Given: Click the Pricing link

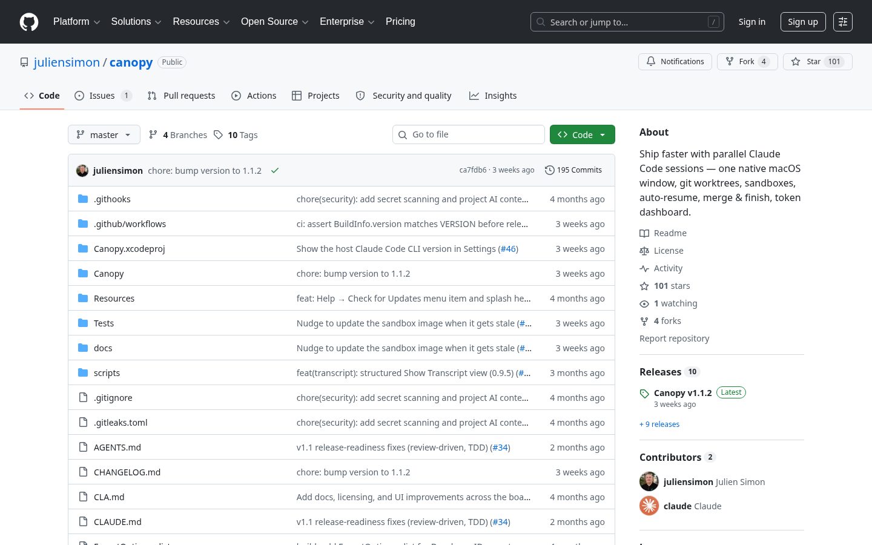Looking at the screenshot, I should [400, 22].
